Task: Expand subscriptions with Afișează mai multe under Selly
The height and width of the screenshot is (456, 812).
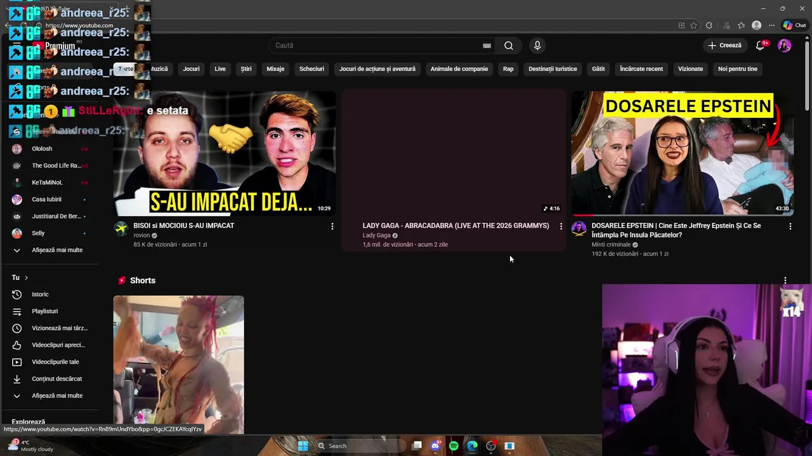Action: (49, 250)
